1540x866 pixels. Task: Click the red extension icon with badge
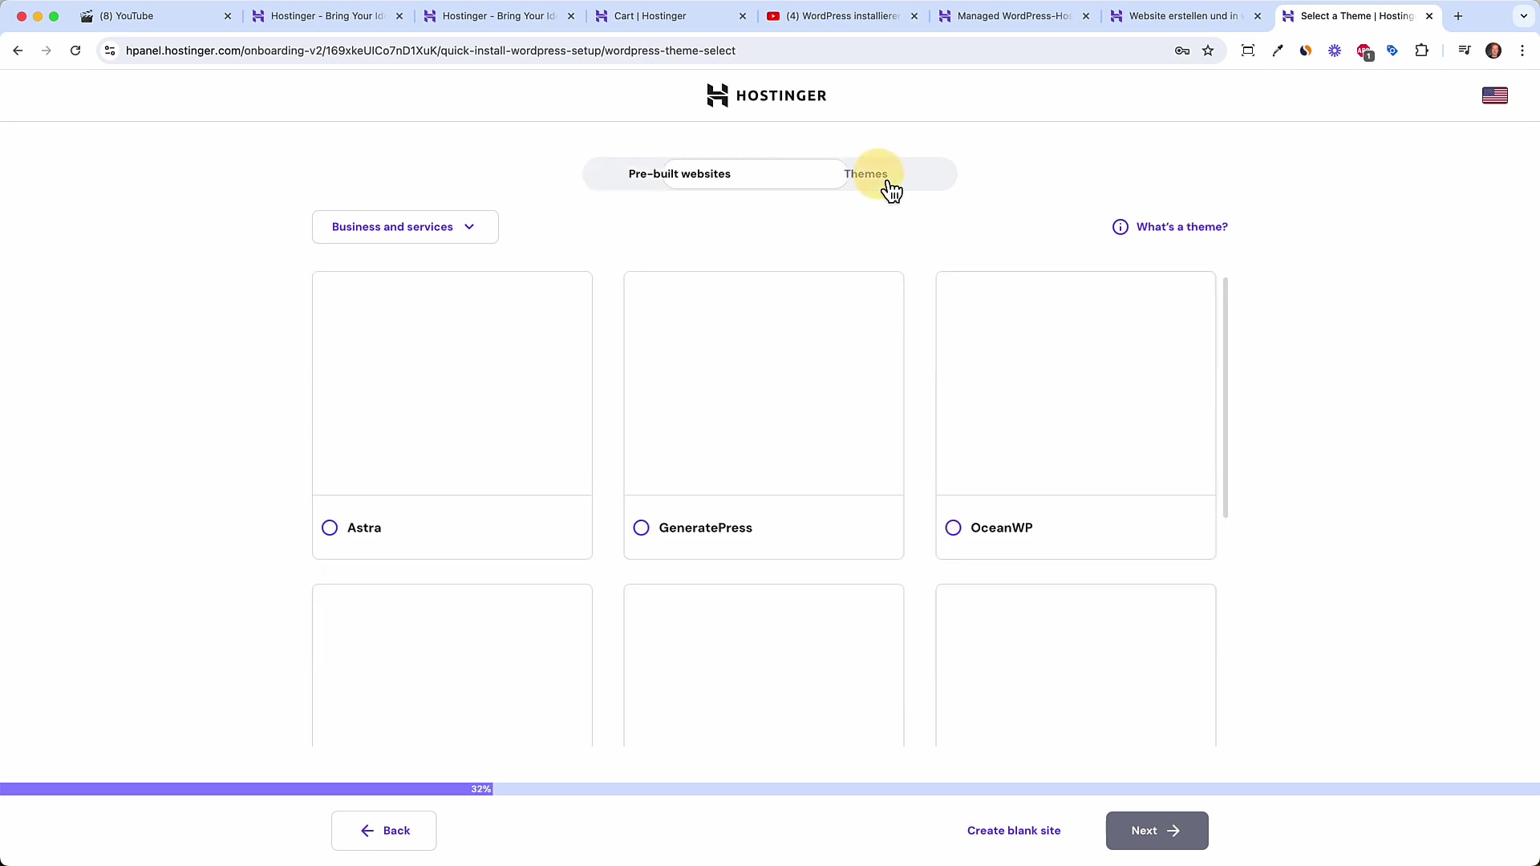click(1364, 52)
